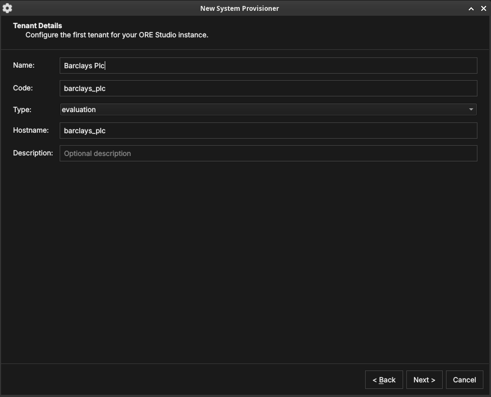This screenshot has width=491, height=397.
Task: Focus the Name field with Barclays Plc
Action: [x=269, y=66]
